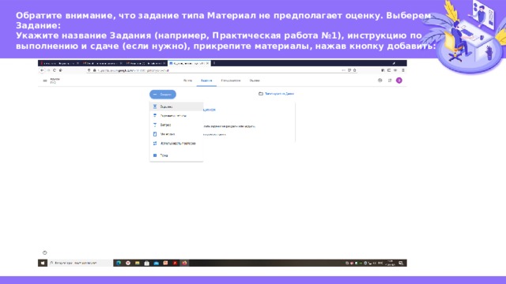Select Задание from the create menu
Image resolution: width=506 pixels, height=284 pixels.
coord(176,106)
